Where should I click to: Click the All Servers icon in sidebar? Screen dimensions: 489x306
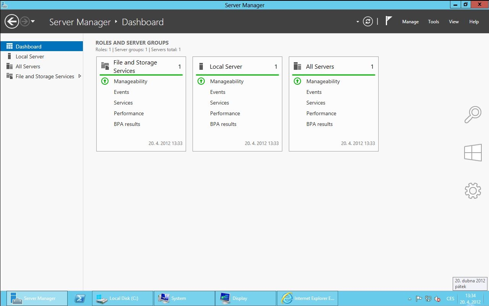10,66
